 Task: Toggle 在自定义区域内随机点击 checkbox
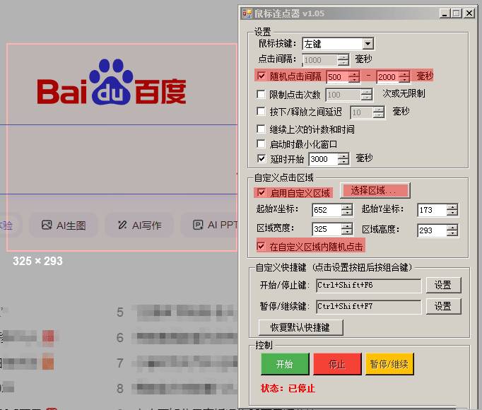pyautogui.click(x=261, y=246)
